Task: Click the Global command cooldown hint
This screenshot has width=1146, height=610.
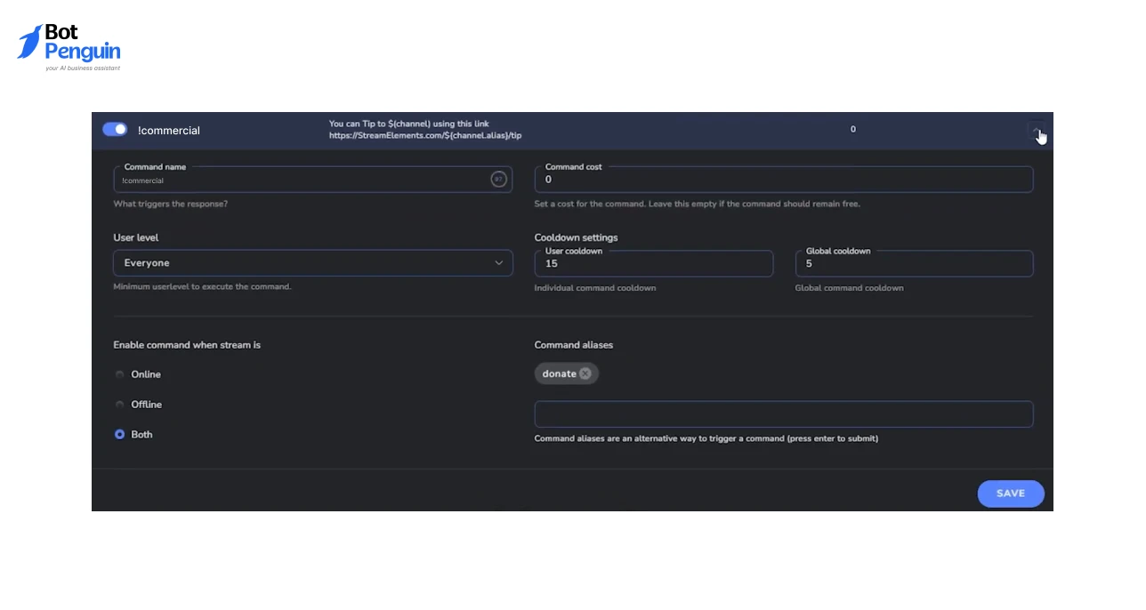Action: click(850, 288)
